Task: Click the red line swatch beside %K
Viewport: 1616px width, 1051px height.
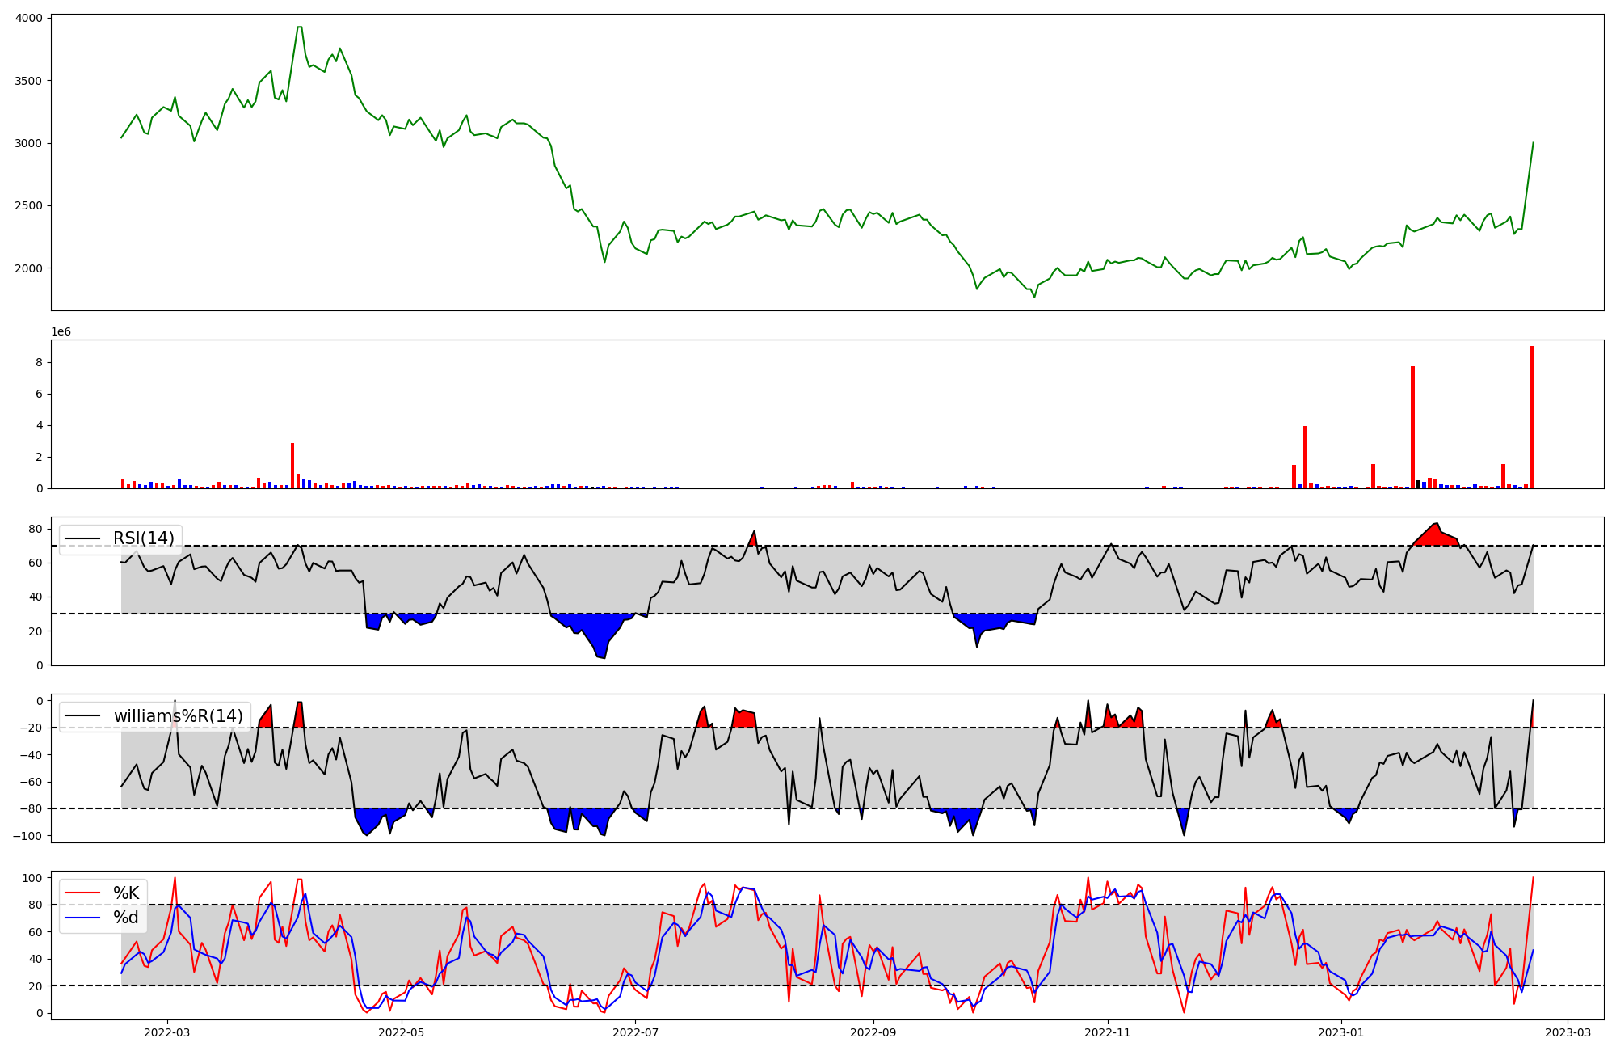Action: tap(82, 893)
